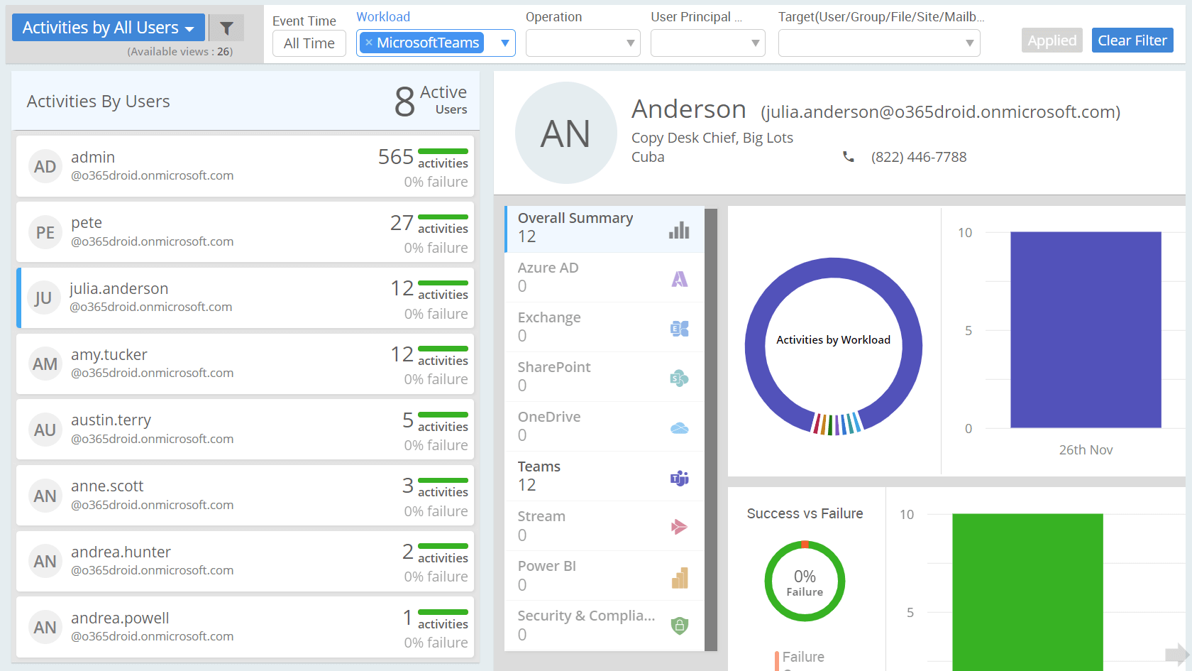Select Teams in the summary sidebar
The width and height of the screenshot is (1192, 671).
(x=561, y=474)
